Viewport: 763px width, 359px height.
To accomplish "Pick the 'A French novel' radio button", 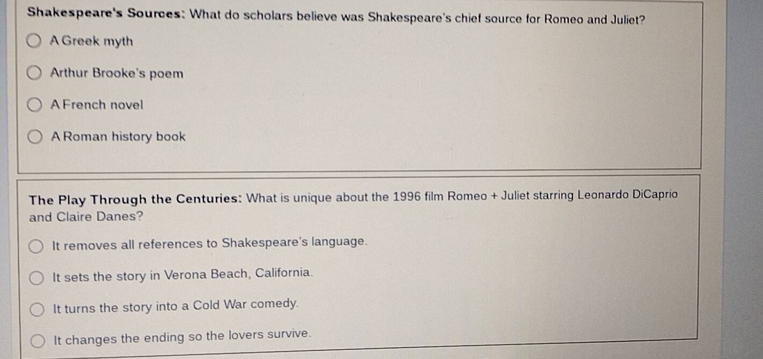I will (35, 105).
